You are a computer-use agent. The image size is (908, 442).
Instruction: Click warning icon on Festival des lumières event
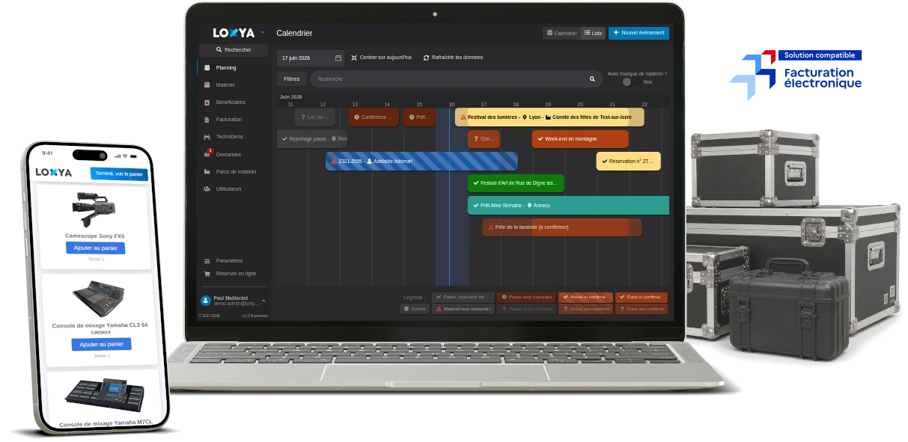[463, 117]
